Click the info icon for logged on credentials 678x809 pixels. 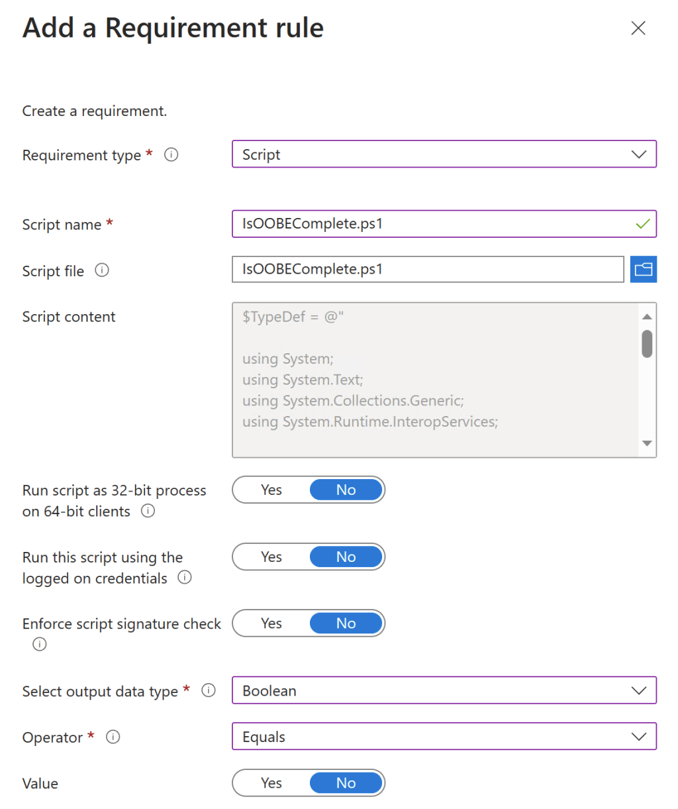pos(185,578)
